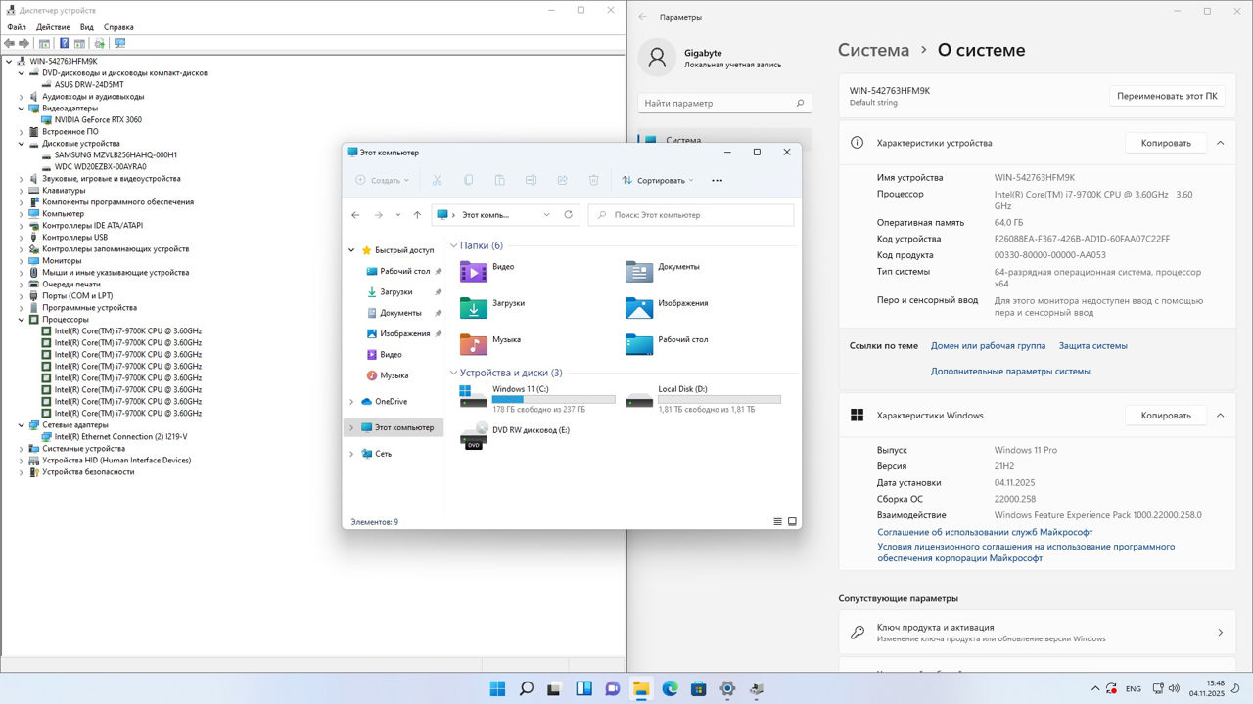Open the Действие menu in Device Manager
The width and height of the screenshot is (1253, 704).
click(53, 27)
